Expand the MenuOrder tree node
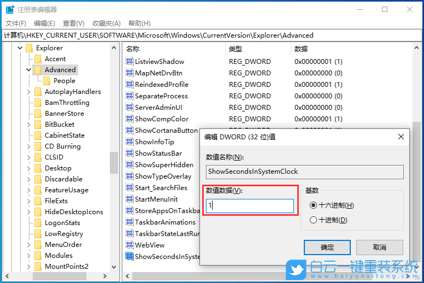 pyautogui.click(x=28, y=245)
